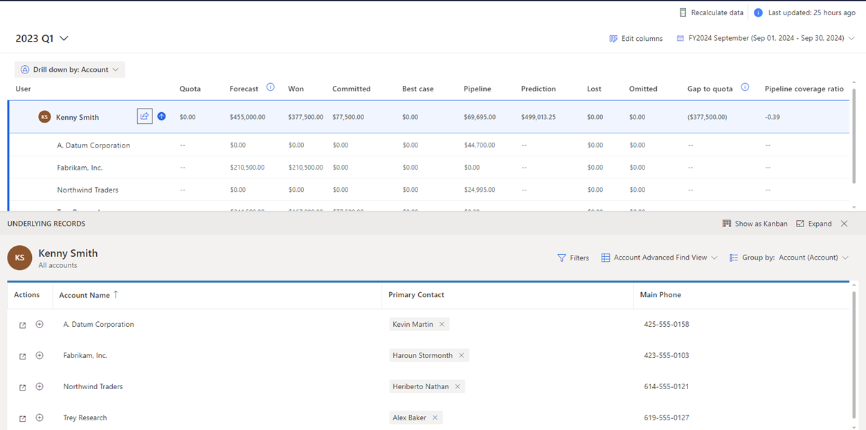This screenshot has width=866, height=430.
Task: Click the share icon beside Kenny Smith
Action: tap(144, 116)
